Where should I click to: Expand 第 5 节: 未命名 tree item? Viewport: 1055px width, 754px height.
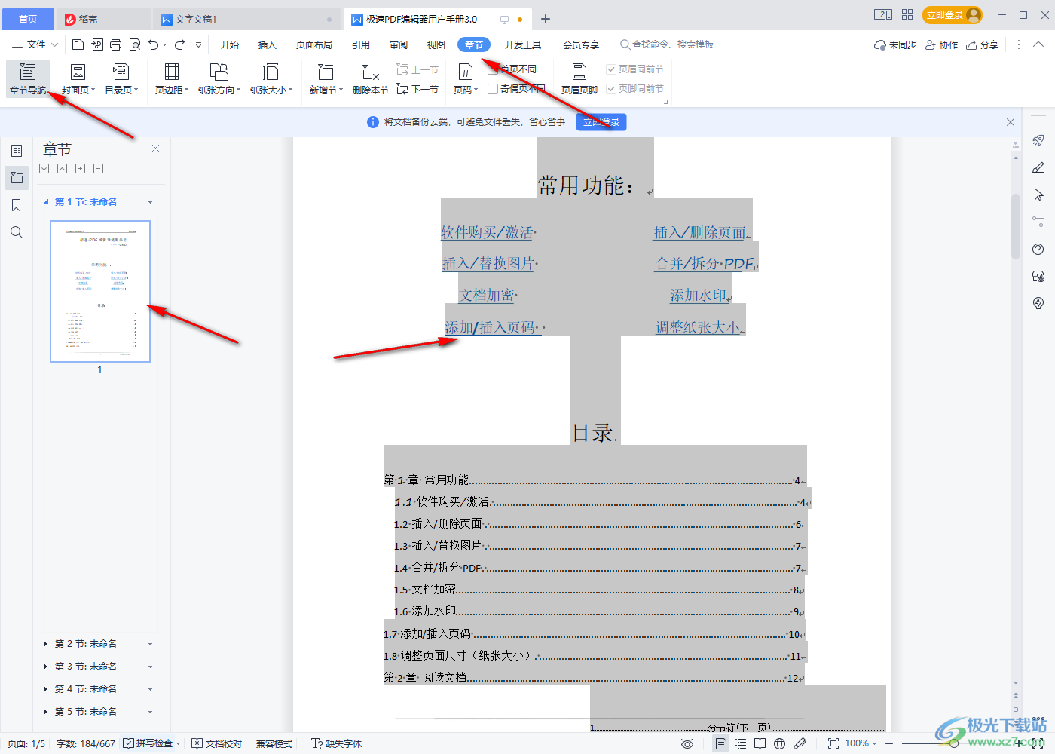pos(45,712)
